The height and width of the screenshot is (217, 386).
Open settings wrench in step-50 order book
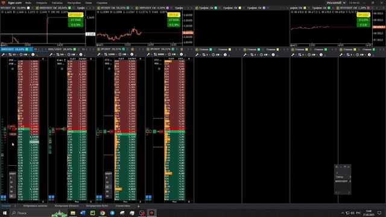coord(51,54)
